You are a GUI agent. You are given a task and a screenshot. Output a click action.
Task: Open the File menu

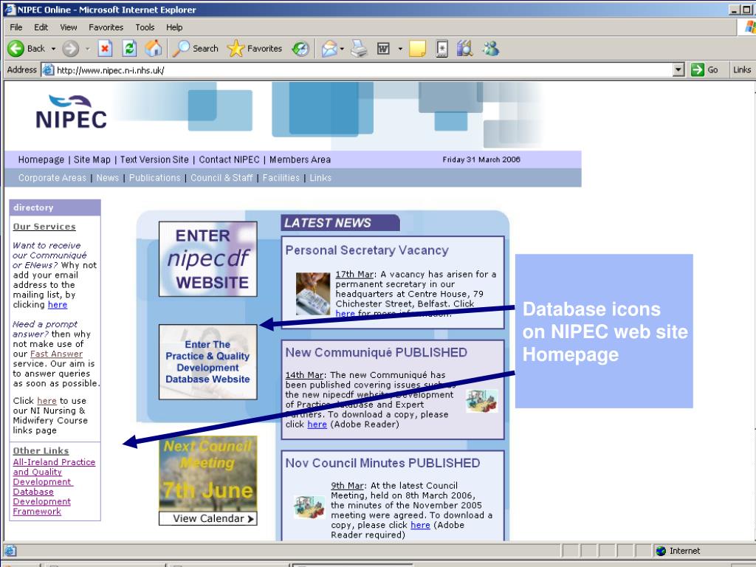[16, 27]
